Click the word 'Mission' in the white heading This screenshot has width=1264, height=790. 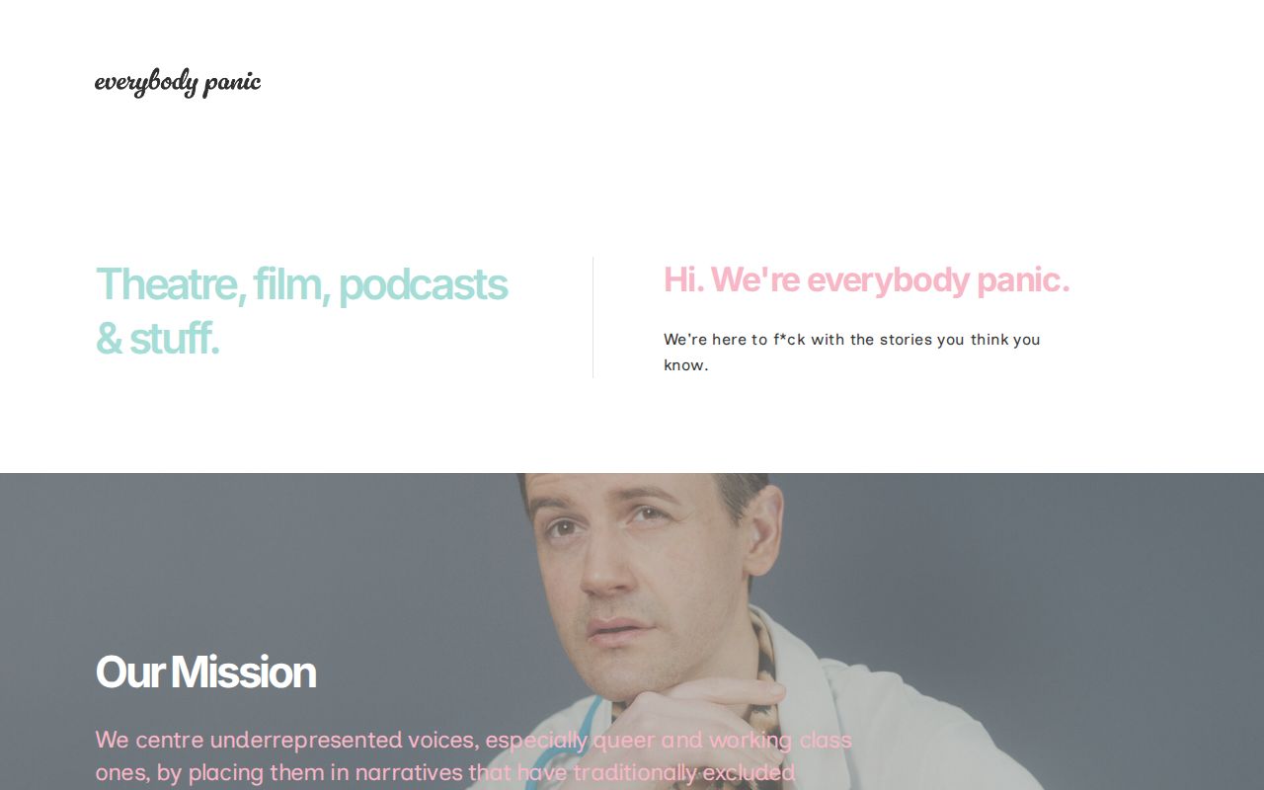(x=243, y=672)
